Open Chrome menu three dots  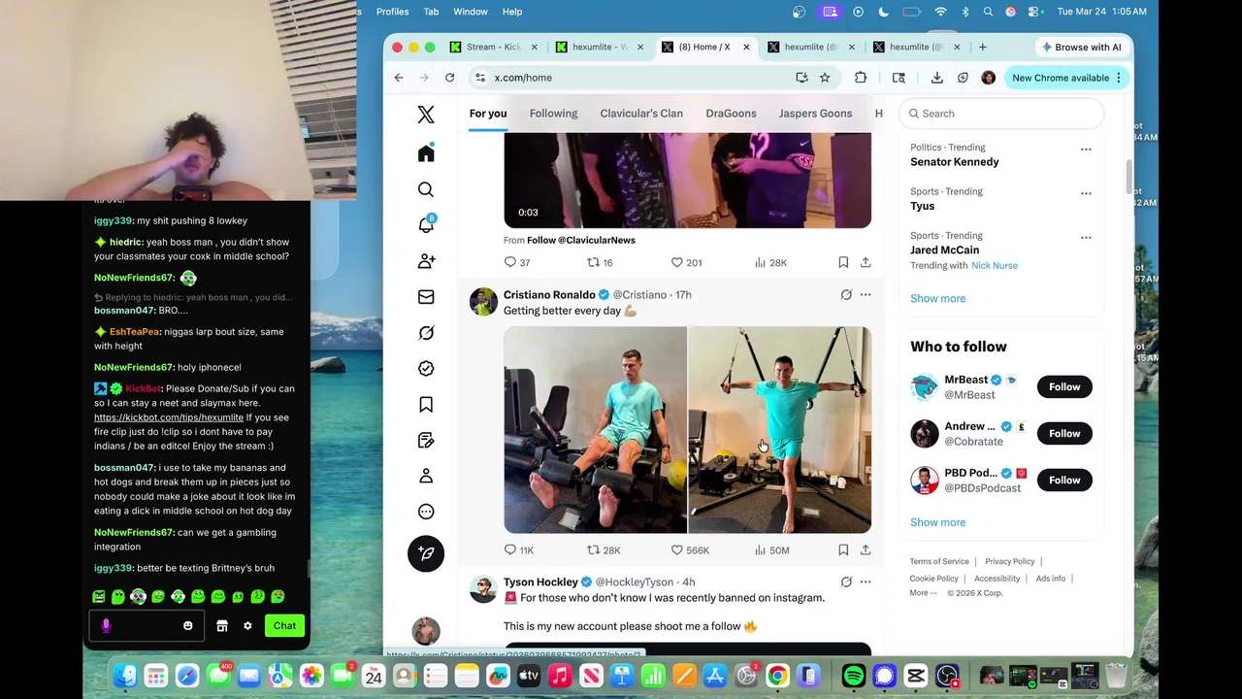(x=1119, y=78)
